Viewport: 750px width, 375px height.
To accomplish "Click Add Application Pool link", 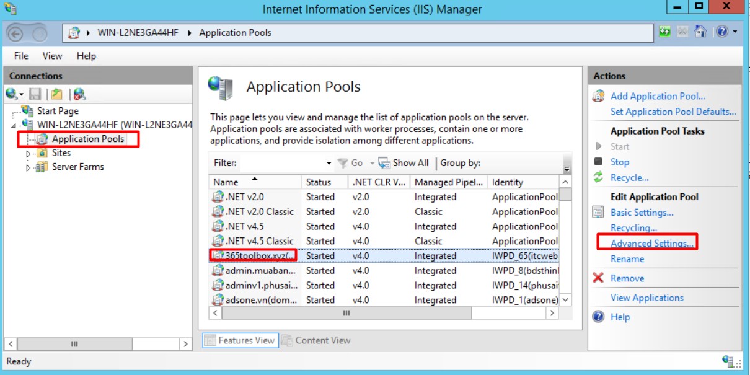I will pyautogui.click(x=658, y=96).
